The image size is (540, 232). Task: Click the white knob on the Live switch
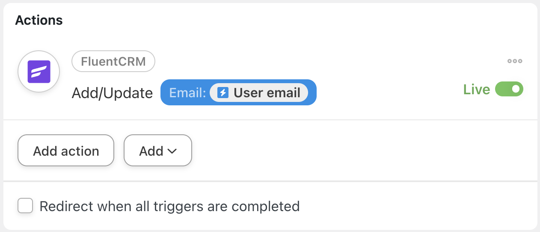click(x=516, y=89)
